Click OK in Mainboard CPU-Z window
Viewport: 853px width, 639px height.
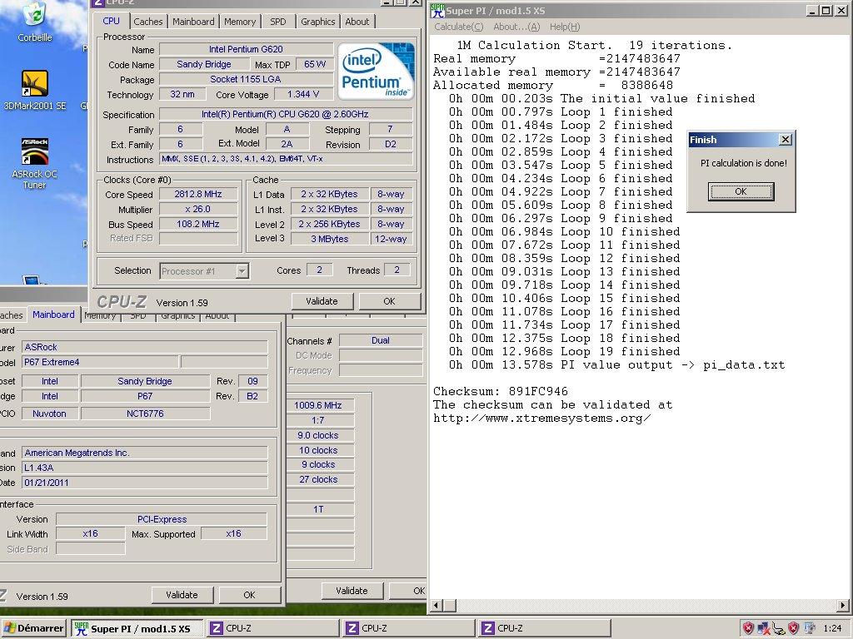point(249,595)
